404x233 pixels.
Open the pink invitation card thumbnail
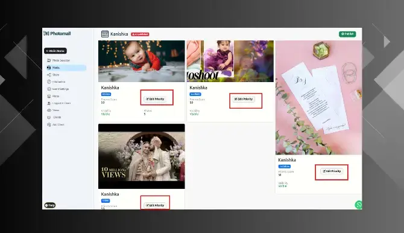pos(319,98)
